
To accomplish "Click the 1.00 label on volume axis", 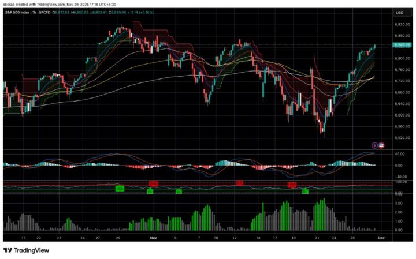I will click(399, 221).
